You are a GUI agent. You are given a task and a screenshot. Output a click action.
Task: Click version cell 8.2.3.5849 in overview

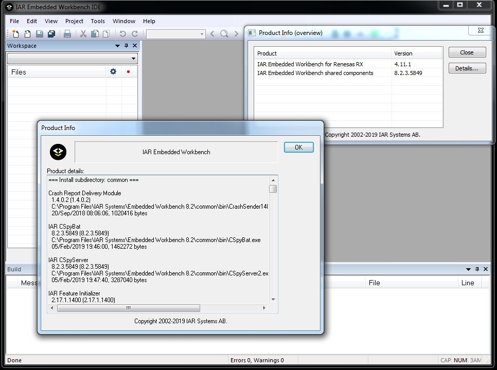tap(408, 73)
